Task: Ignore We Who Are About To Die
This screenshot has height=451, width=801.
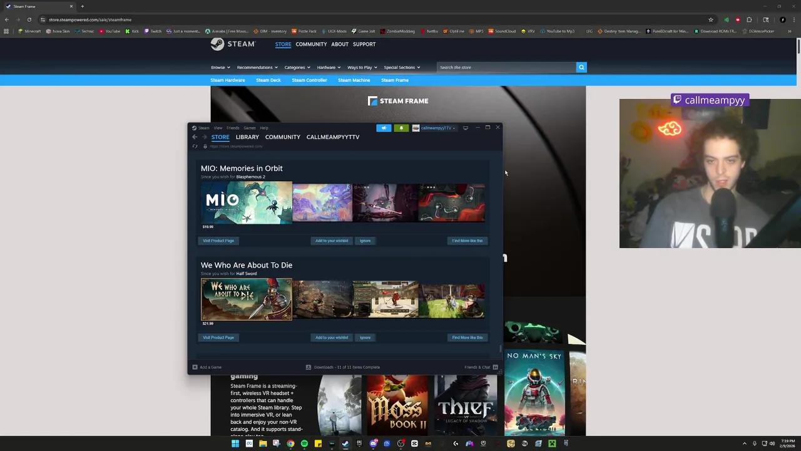Action: pos(365,338)
